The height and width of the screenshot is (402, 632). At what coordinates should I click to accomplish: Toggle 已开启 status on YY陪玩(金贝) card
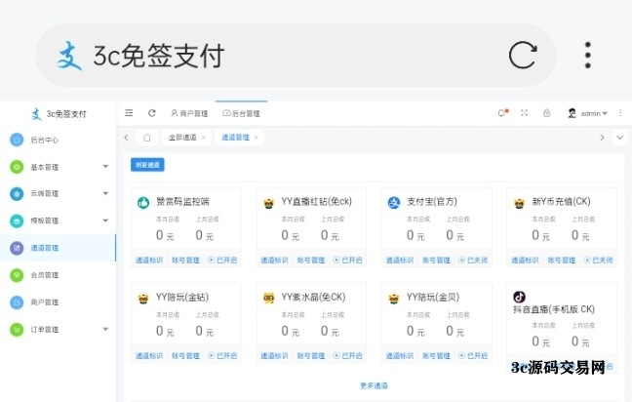[473, 355]
